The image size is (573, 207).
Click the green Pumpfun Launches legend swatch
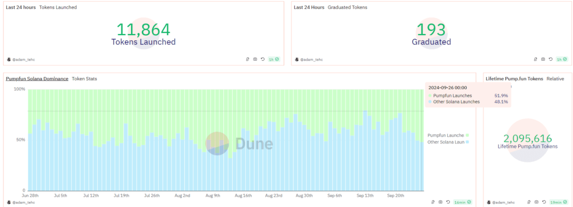[467, 135]
